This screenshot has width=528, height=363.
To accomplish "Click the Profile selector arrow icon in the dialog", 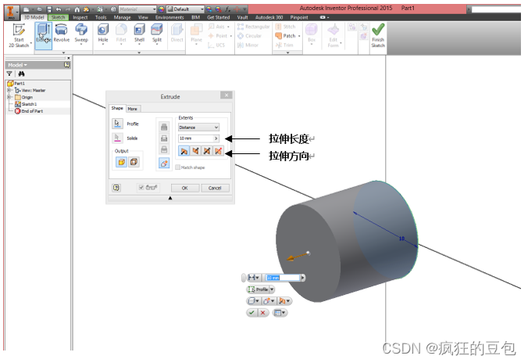I will 117,124.
